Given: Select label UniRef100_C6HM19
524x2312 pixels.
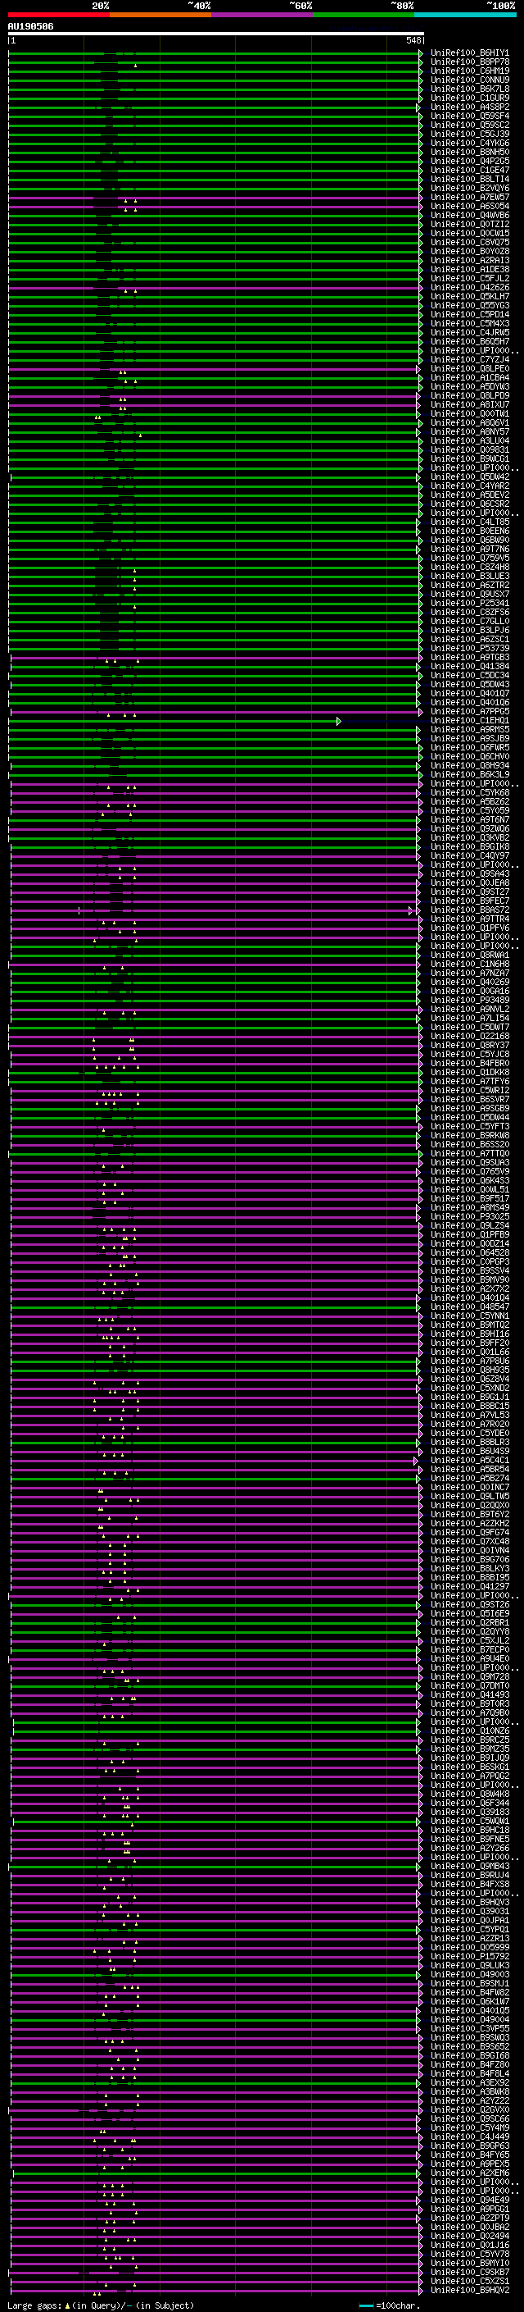Looking at the screenshot, I should [469, 71].
